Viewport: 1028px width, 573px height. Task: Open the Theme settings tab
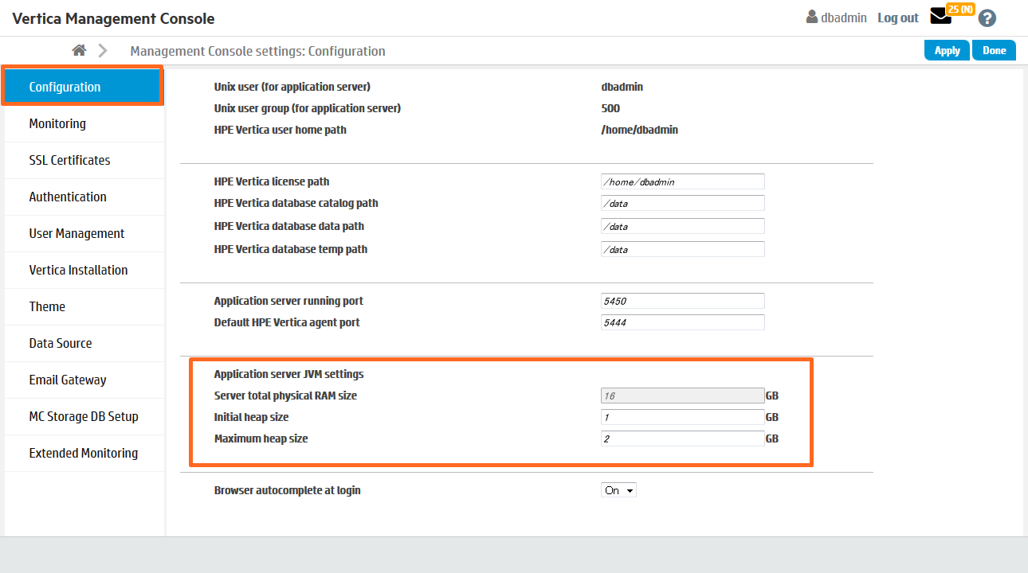pyautogui.click(x=47, y=306)
